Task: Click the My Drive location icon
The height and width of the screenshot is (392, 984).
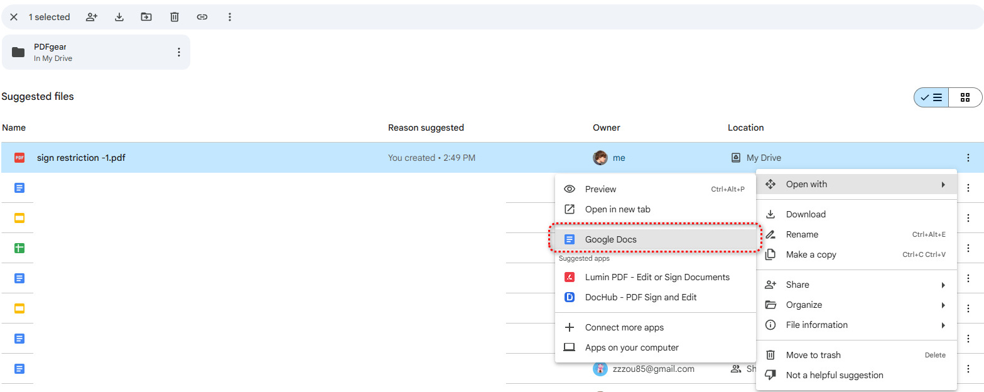Action: point(735,158)
